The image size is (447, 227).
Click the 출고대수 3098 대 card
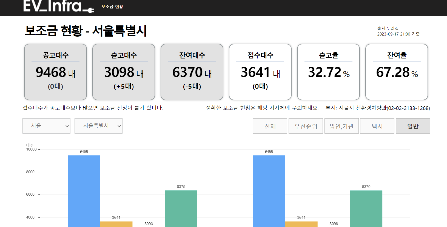point(124,72)
